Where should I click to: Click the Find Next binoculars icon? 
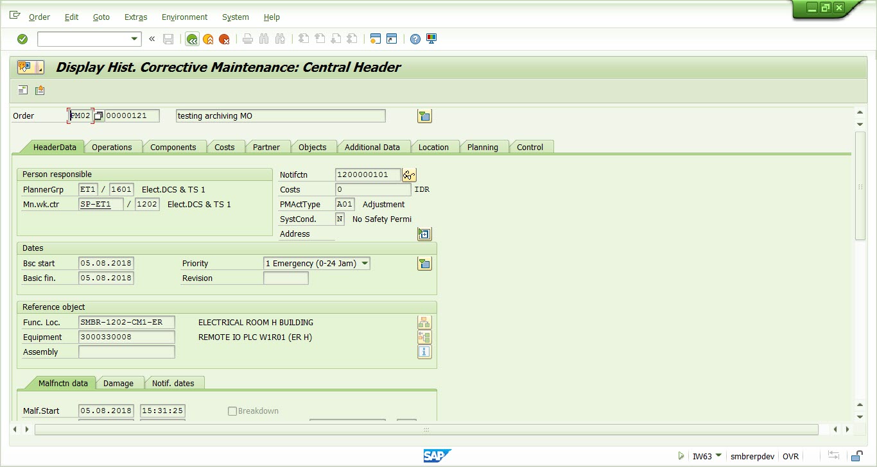(x=280, y=39)
